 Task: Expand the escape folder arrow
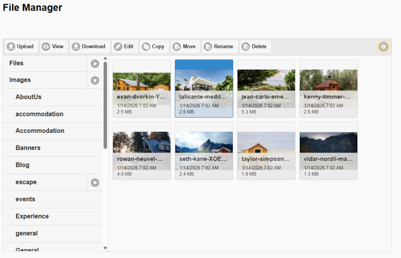pyautogui.click(x=95, y=183)
